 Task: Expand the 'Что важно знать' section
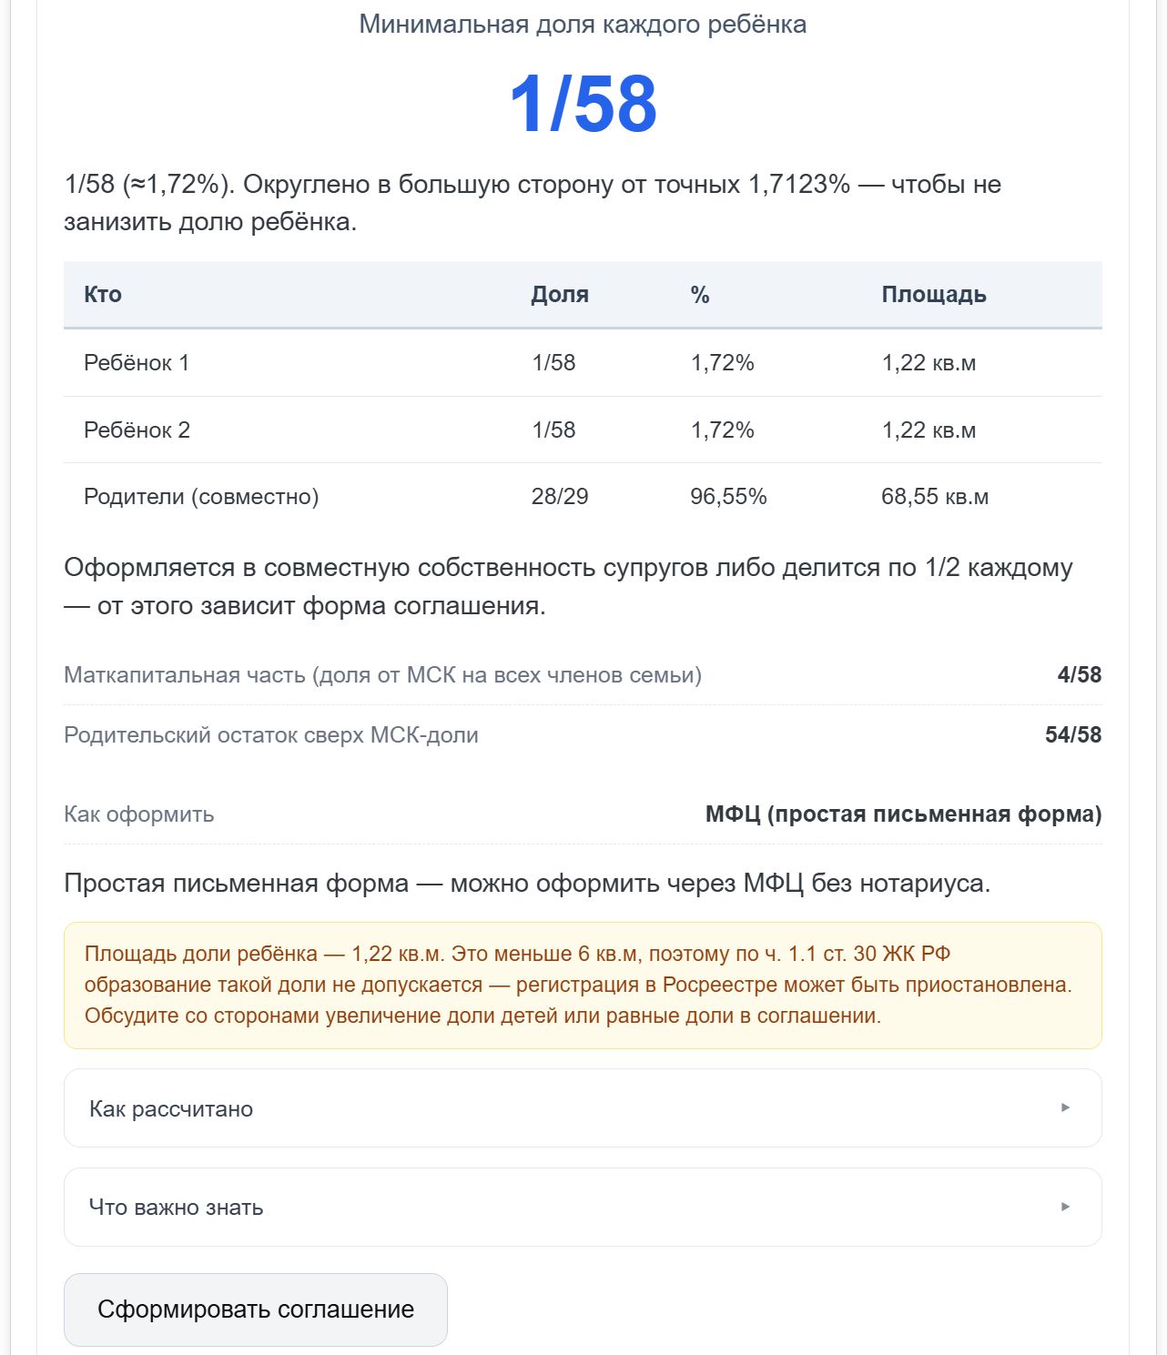(x=583, y=1207)
